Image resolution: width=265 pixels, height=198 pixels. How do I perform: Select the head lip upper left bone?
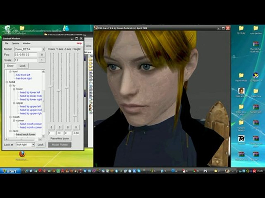[x=30, y=106]
